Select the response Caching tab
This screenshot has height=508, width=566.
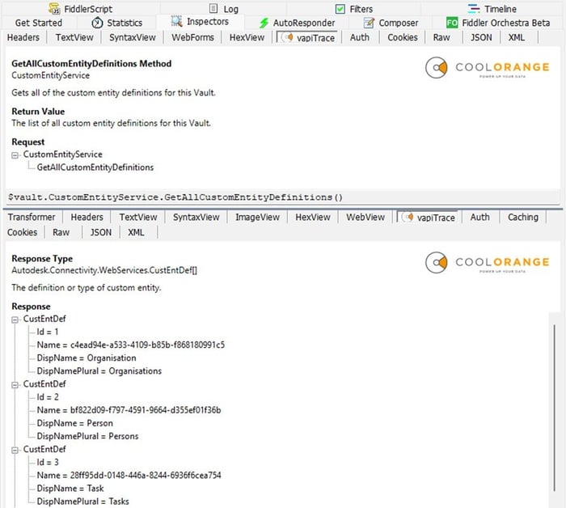(523, 217)
